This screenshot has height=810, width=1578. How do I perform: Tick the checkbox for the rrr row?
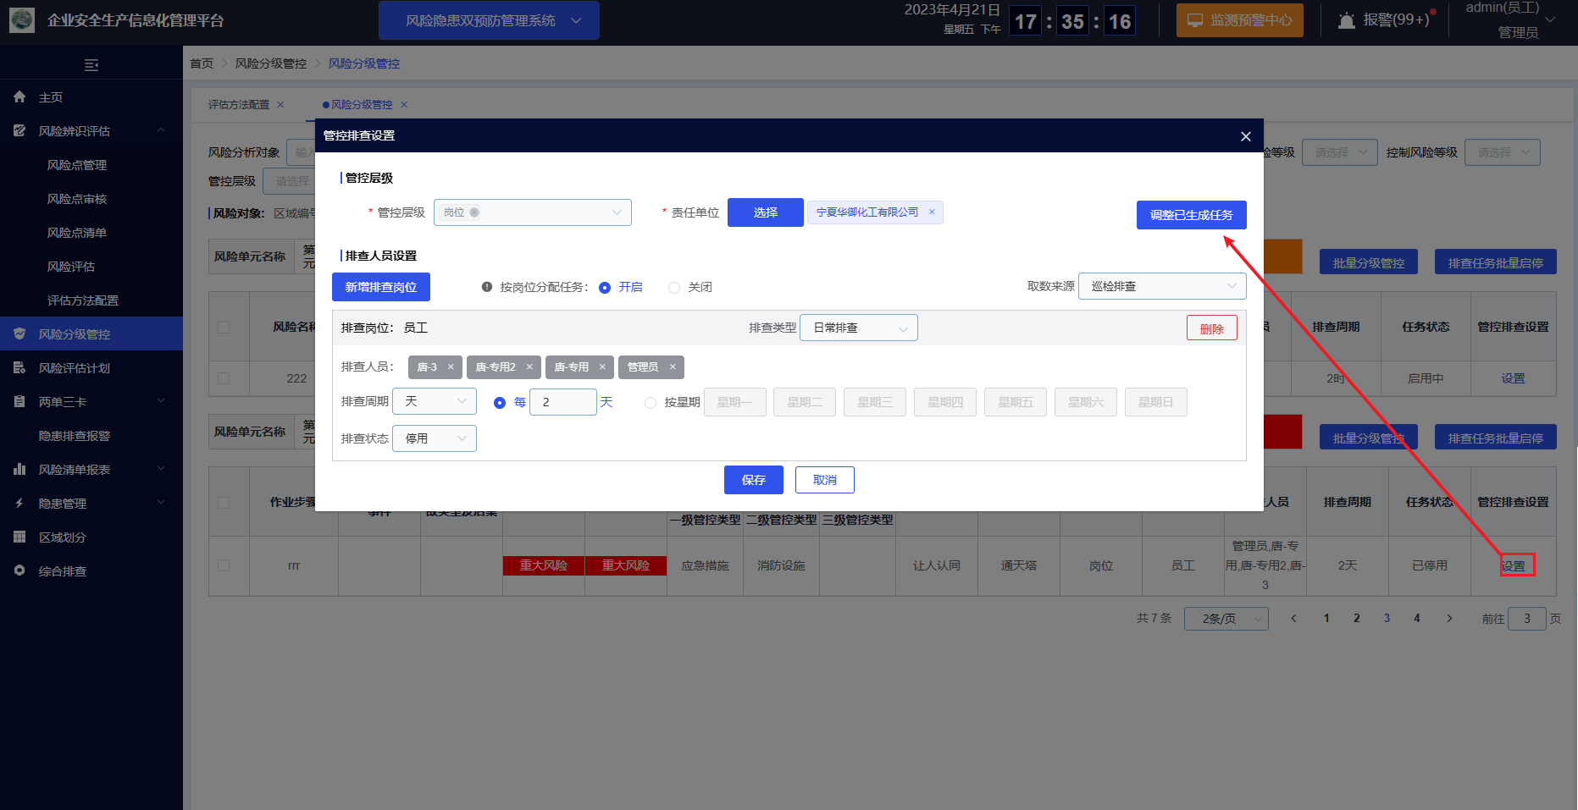coord(224,565)
